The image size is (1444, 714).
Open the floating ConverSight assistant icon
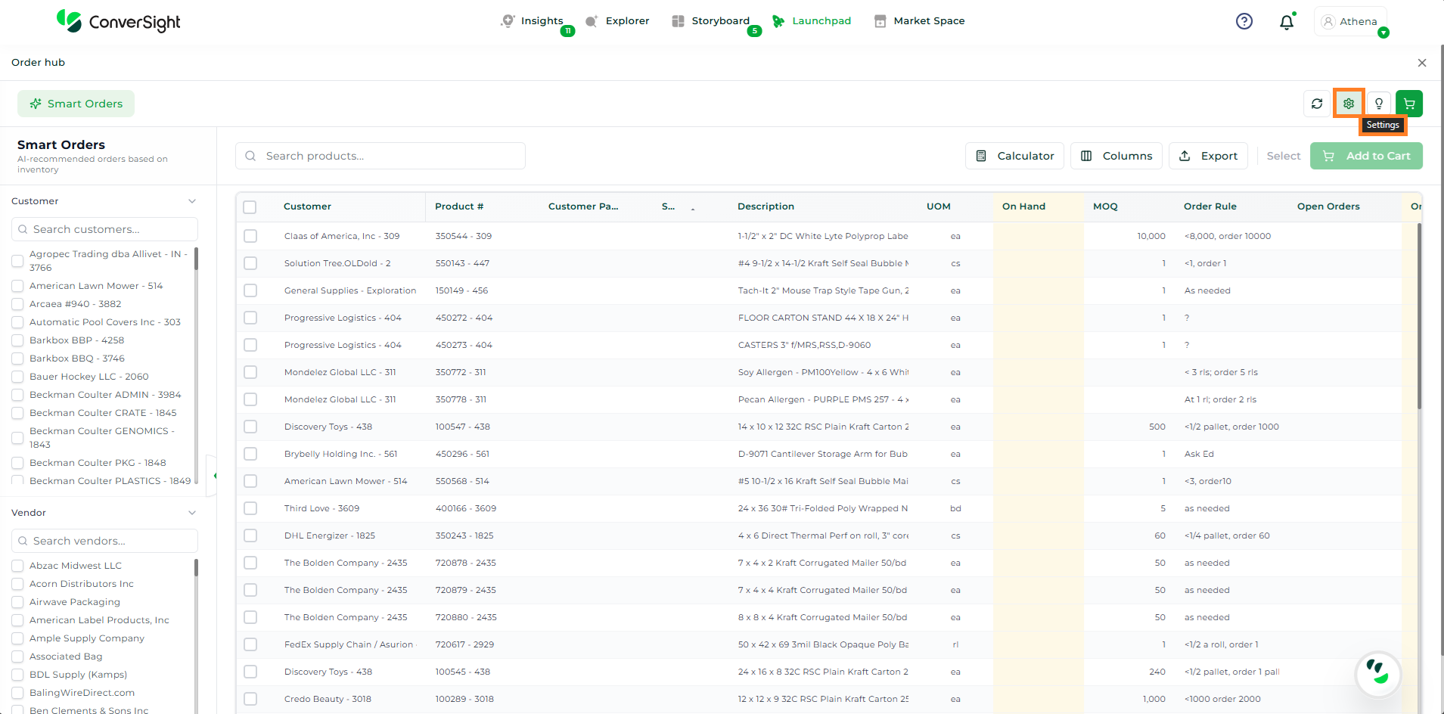click(x=1377, y=672)
